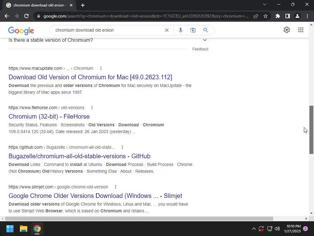This screenshot has width=314, height=236.
Task: Open a new tab with plus button
Action: coord(83,5)
